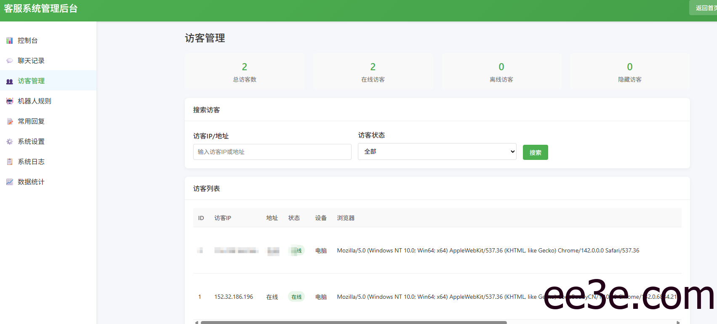Click the 控制台 dashboard chart icon
The image size is (717, 324).
click(x=10, y=40)
